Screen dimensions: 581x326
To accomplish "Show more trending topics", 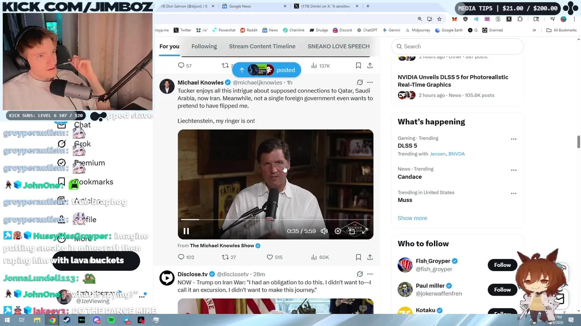I will (412, 218).
